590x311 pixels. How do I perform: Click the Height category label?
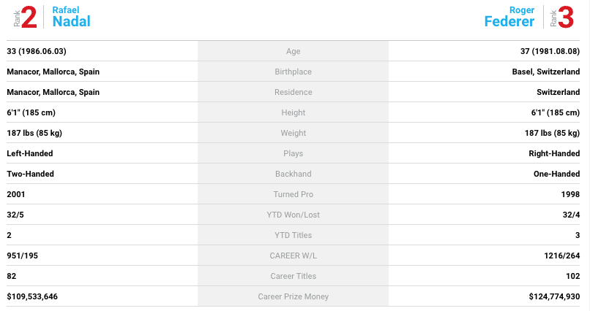(293, 112)
